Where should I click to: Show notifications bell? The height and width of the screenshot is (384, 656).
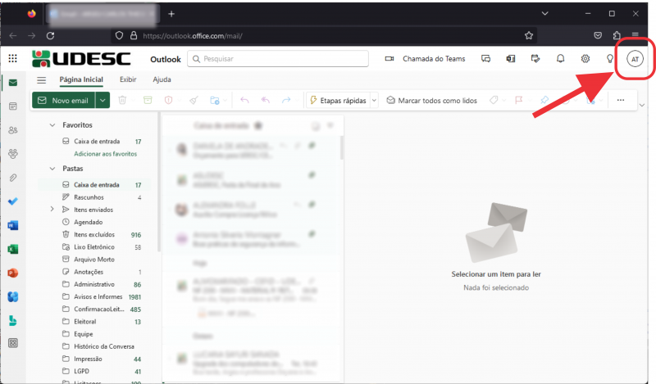point(561,59)
